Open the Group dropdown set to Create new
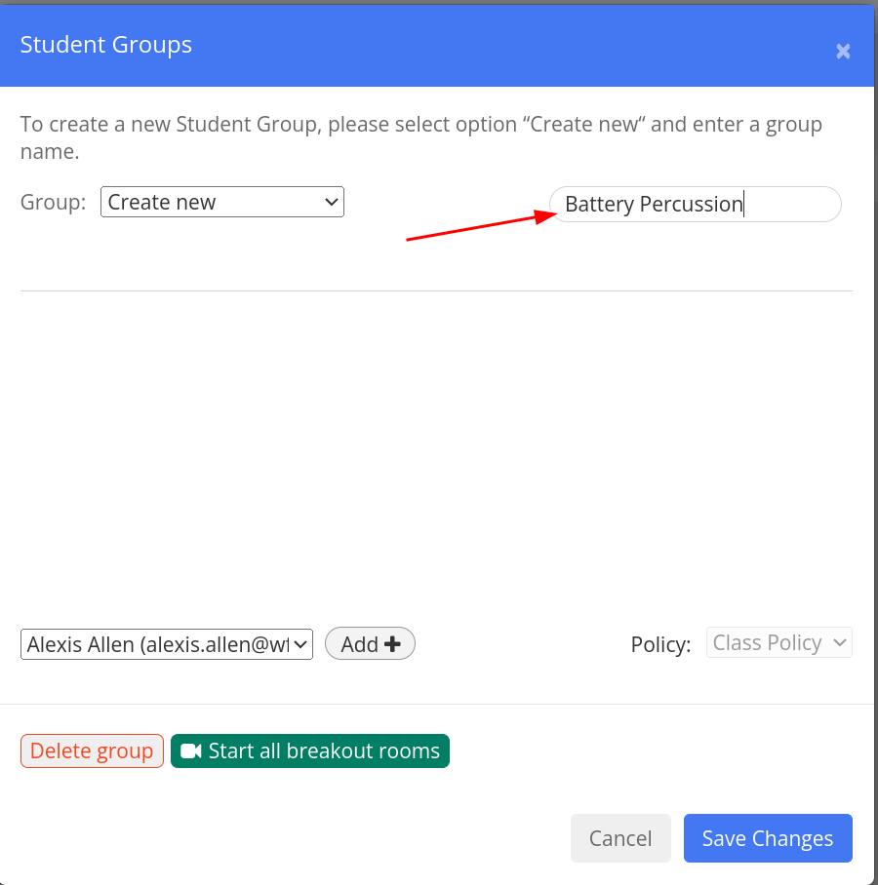This screenshot has height=885, width=878. pos(222,202)
